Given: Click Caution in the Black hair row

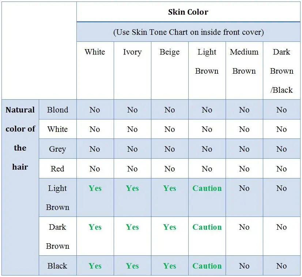Looking at the screenshot, I should click(207, 266).
